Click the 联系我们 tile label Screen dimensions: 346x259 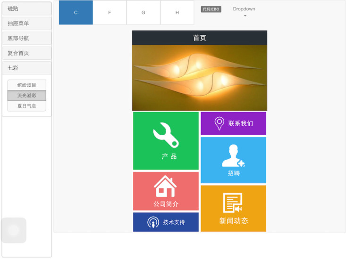coord(241,123)
